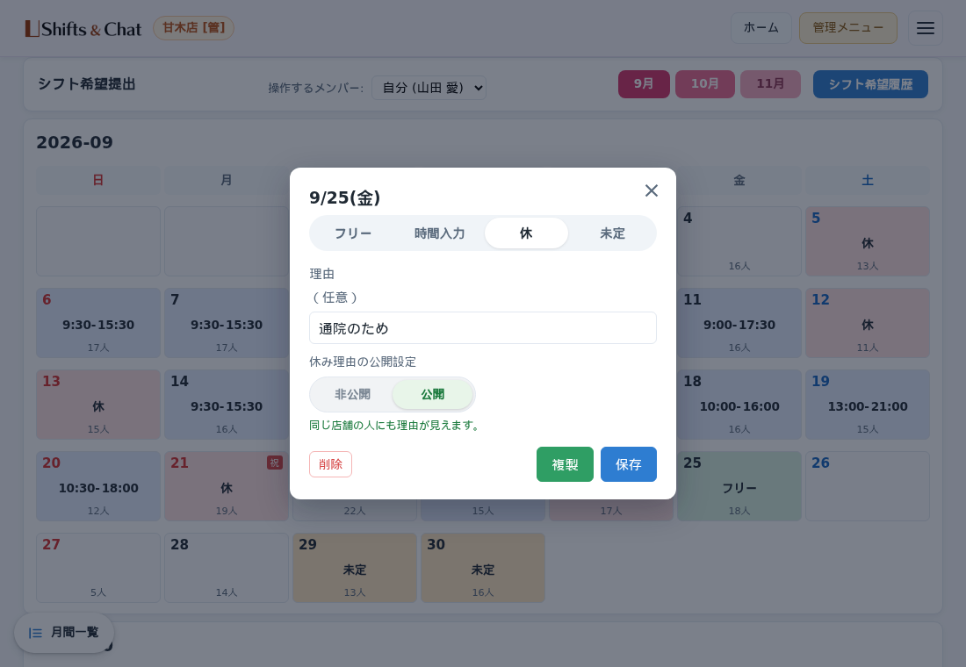Open the hamburger menu
The width and height of the screenshot is (966, 667).
[x=926, y=28]
